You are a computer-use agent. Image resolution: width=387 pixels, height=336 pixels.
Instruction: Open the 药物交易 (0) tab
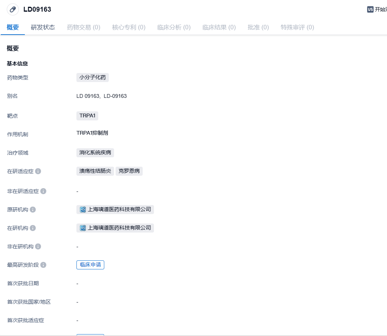tap(84, 27)
